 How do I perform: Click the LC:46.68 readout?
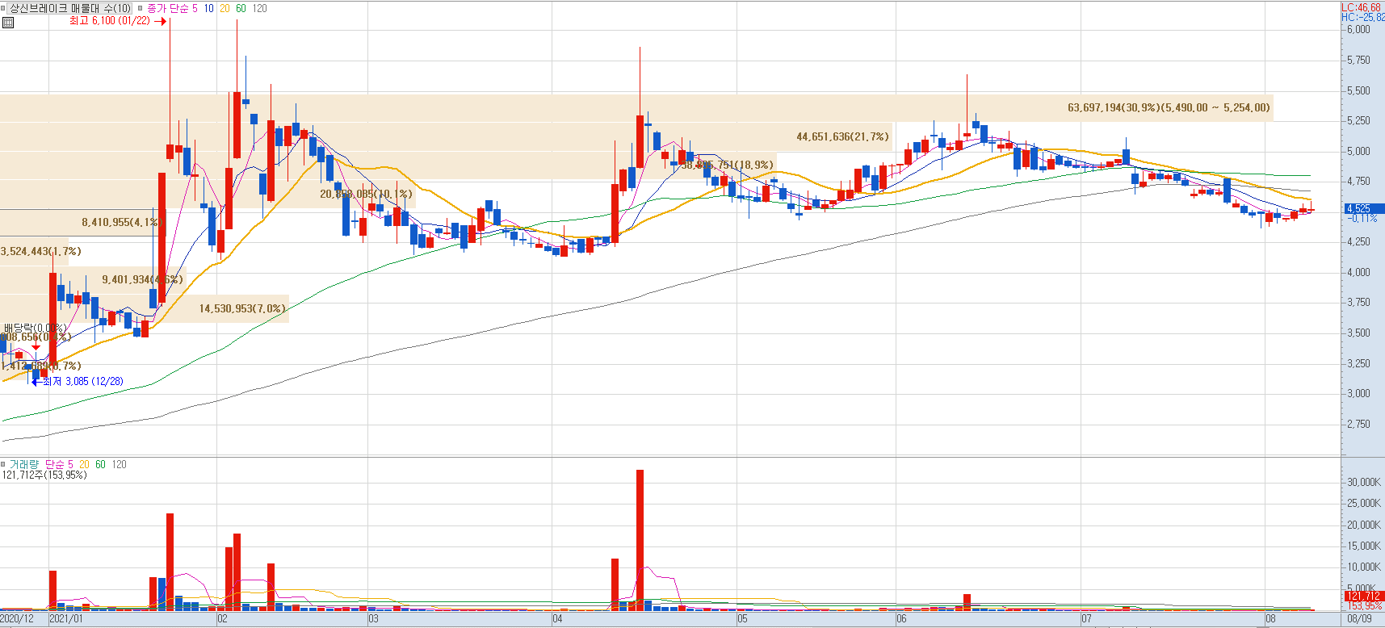1362,7
